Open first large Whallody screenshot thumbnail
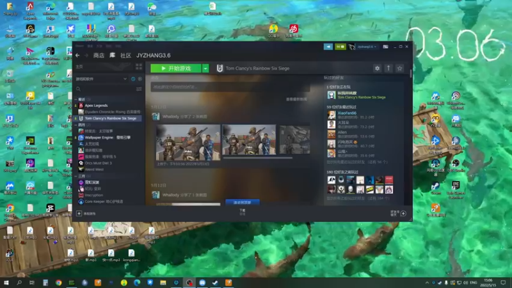Screen dimensions: 512x288 tap(188, 142)
